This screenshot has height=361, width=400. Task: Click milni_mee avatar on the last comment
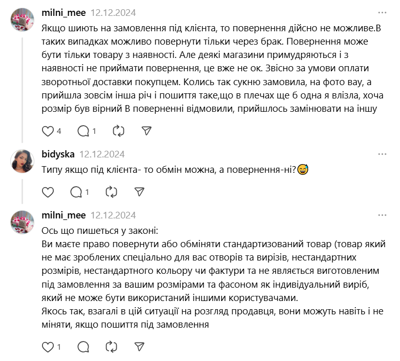[23, 222]
